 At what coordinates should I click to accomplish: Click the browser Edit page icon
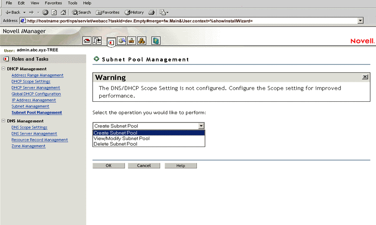pos(163,13)
